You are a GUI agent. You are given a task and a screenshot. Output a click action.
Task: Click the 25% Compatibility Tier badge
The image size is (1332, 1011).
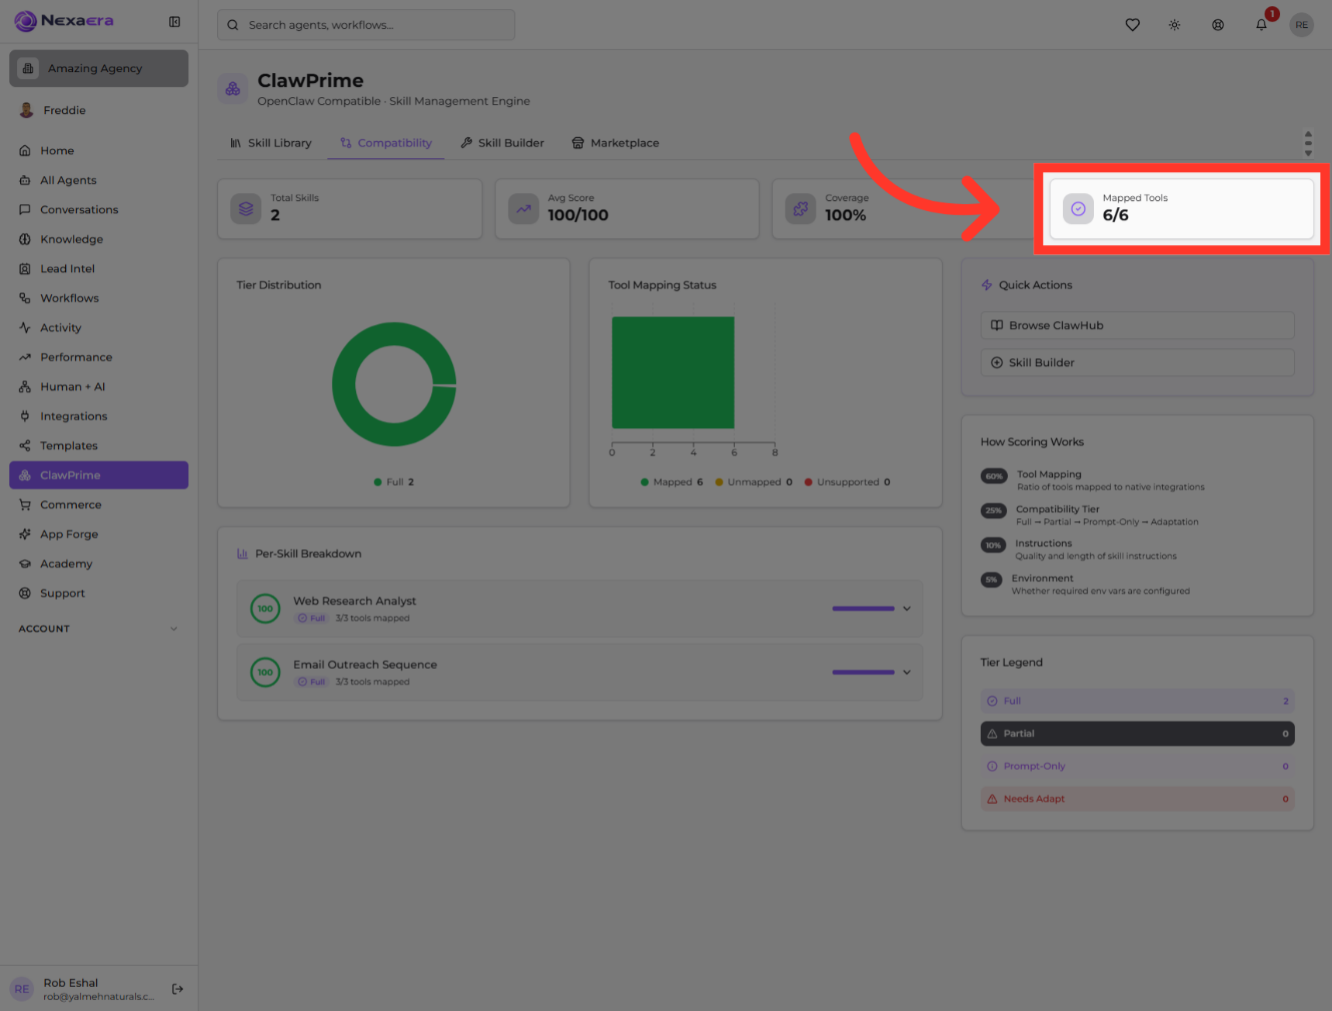(x=994, y=511)
